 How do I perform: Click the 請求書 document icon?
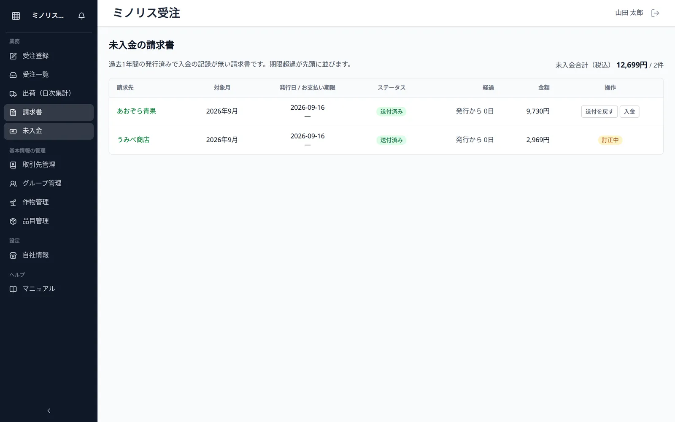(13, 112)
